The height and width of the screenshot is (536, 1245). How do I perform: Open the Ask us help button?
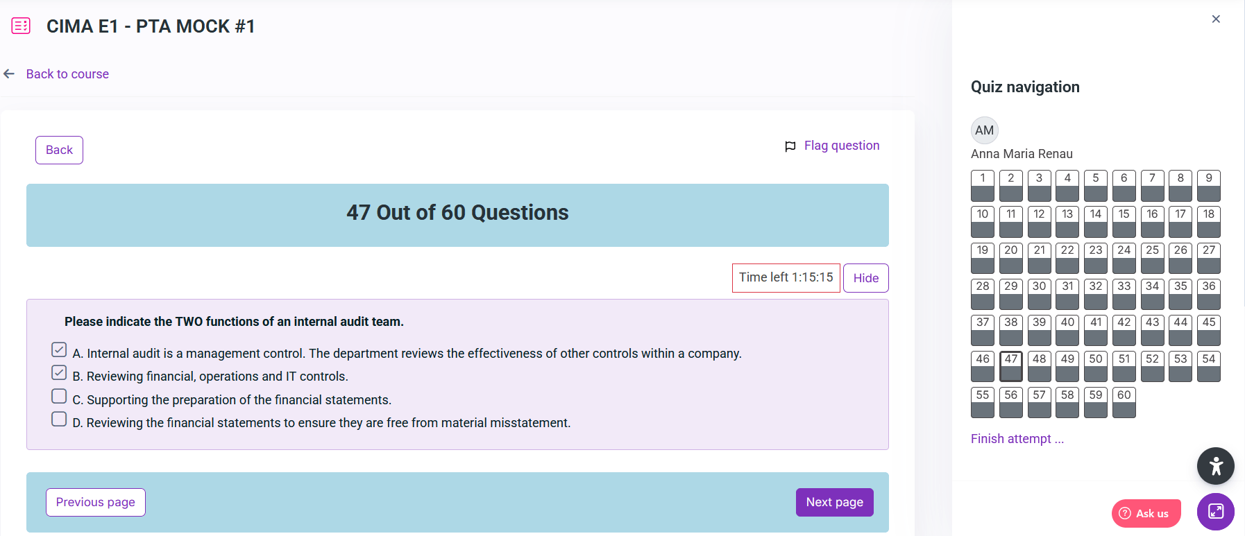pyautogui.click(x=1146, y=513)
